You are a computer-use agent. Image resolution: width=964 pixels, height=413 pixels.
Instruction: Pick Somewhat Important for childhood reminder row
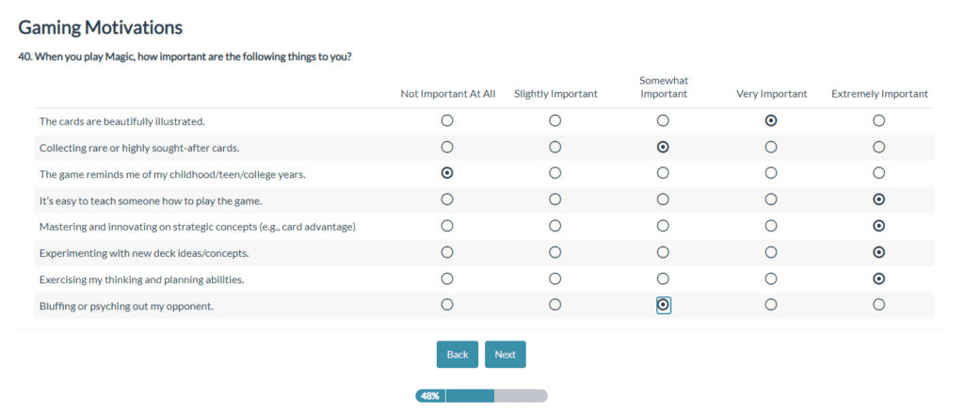[663, 173]
